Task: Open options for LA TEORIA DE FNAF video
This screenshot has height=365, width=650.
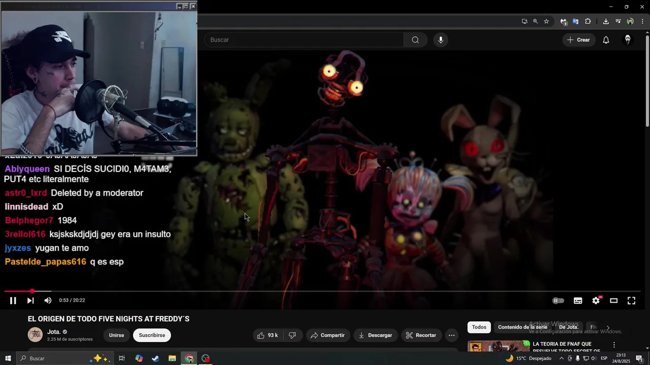Action: pos(614,345)
